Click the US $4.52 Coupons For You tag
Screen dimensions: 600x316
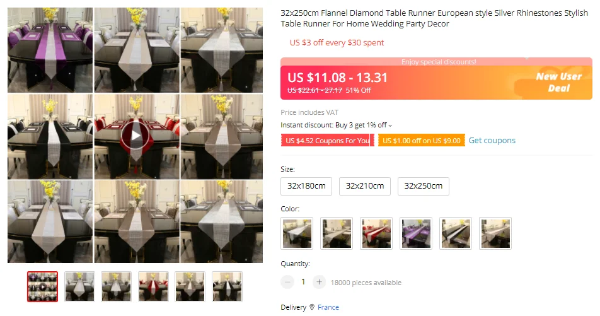click(x=328, y=141)
